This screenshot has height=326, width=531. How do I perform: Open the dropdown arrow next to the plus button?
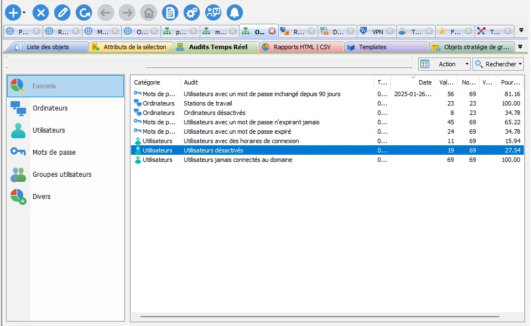[24, 13]
